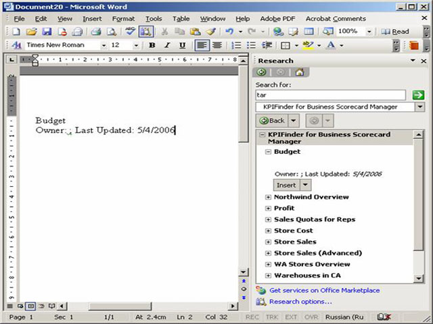Open font size dropdown showing 12
433x324 pixels.
[x=136, y=45]
